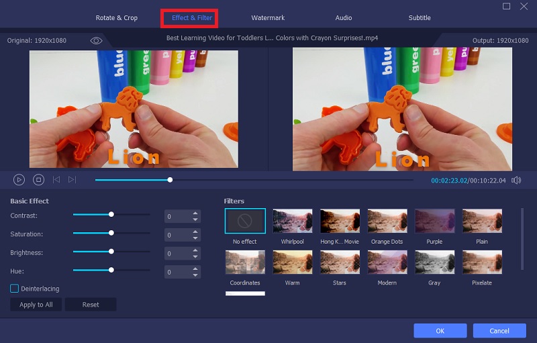Increase the Contrast value using up arrow

195,213
